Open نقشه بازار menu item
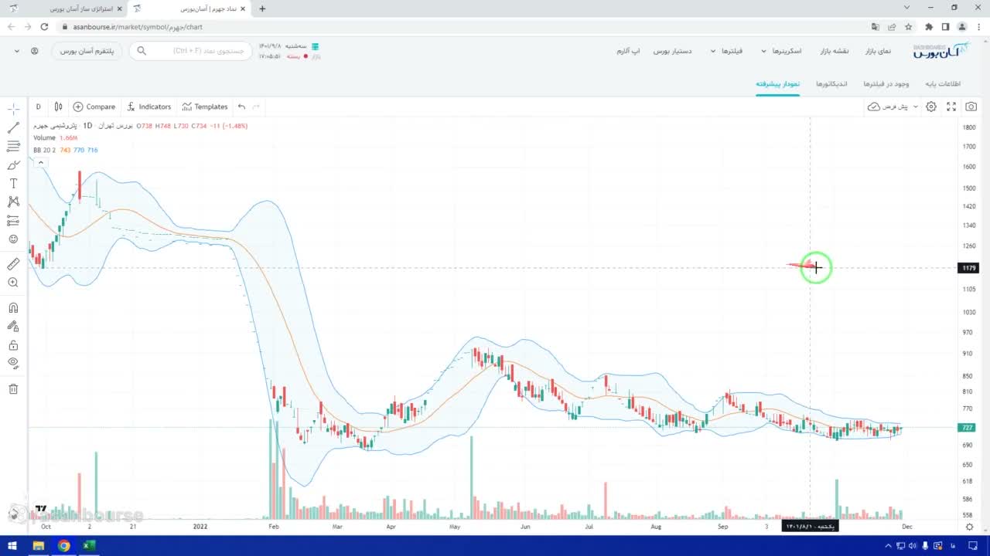Image resolution: width=990 pixels, height=556 pixels. pos(834,51)
